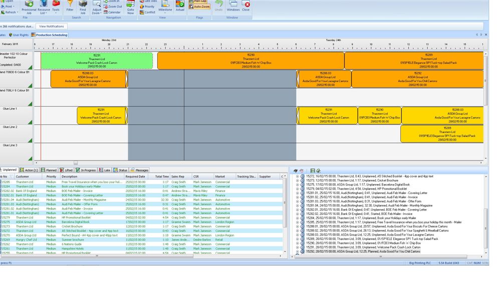502x282 pixels.
Task: Switch to the User Rights tab
Action: 19,35
